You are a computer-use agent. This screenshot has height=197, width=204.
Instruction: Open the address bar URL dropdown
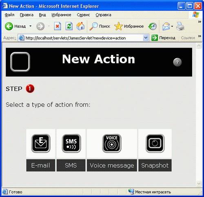point(146,38)
